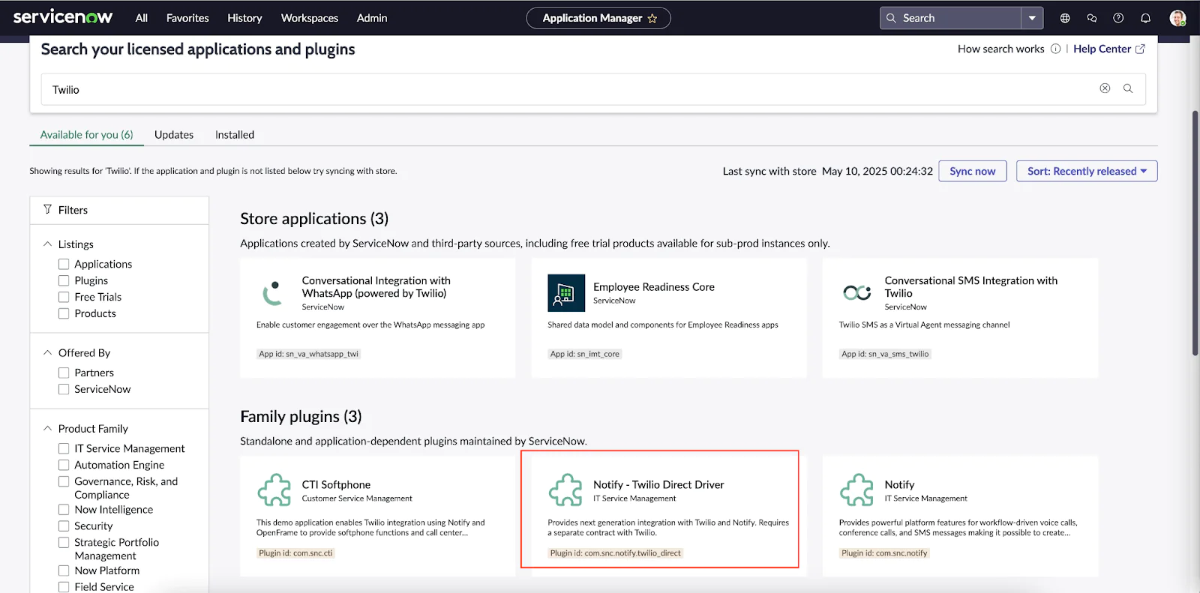Open the Notify - Twilio Direct Driver title

click(658, 484)
